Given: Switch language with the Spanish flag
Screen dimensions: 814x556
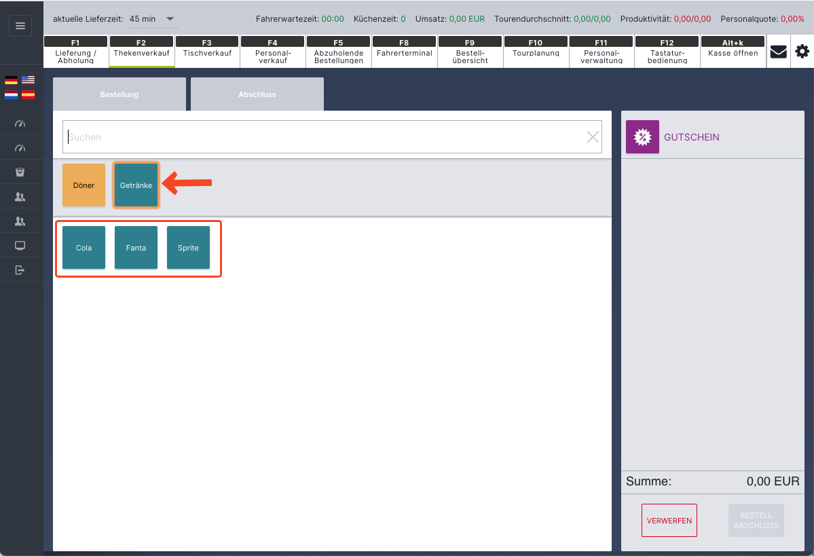Looking at the screenshot, I should coord(28,94).
